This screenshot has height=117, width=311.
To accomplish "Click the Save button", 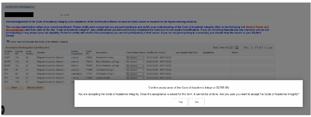I will (x=14, y=87).
